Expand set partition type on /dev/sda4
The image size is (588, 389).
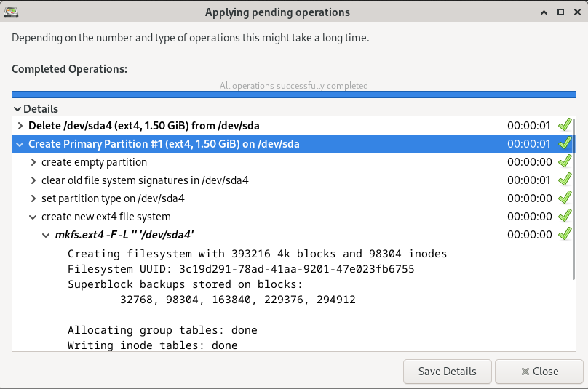click(33, 198)
